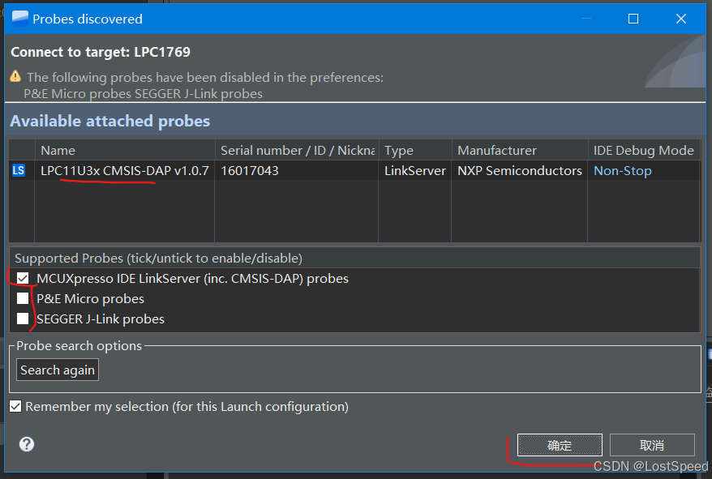
Task: Click the Probes discovered window icon
Action: [20, 19]
